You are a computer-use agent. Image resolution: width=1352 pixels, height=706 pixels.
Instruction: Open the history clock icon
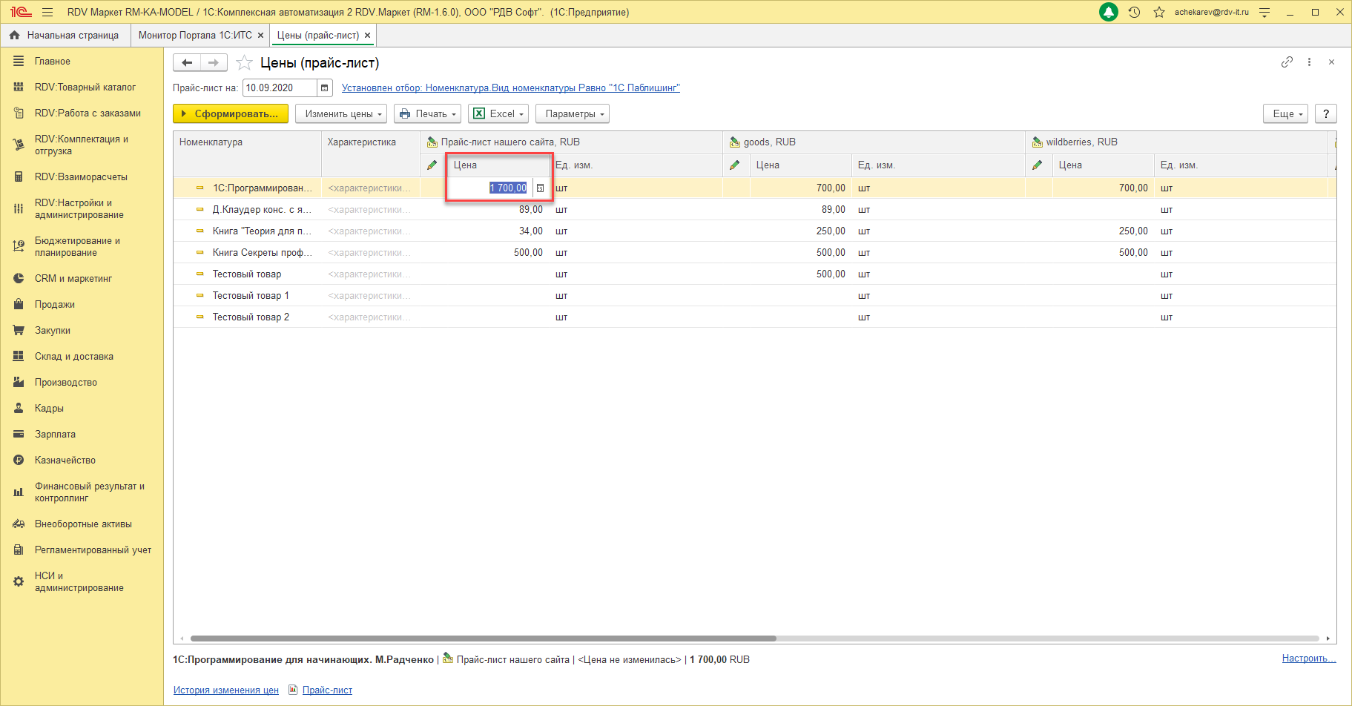pyautogui.click(x=1134, y=12)
